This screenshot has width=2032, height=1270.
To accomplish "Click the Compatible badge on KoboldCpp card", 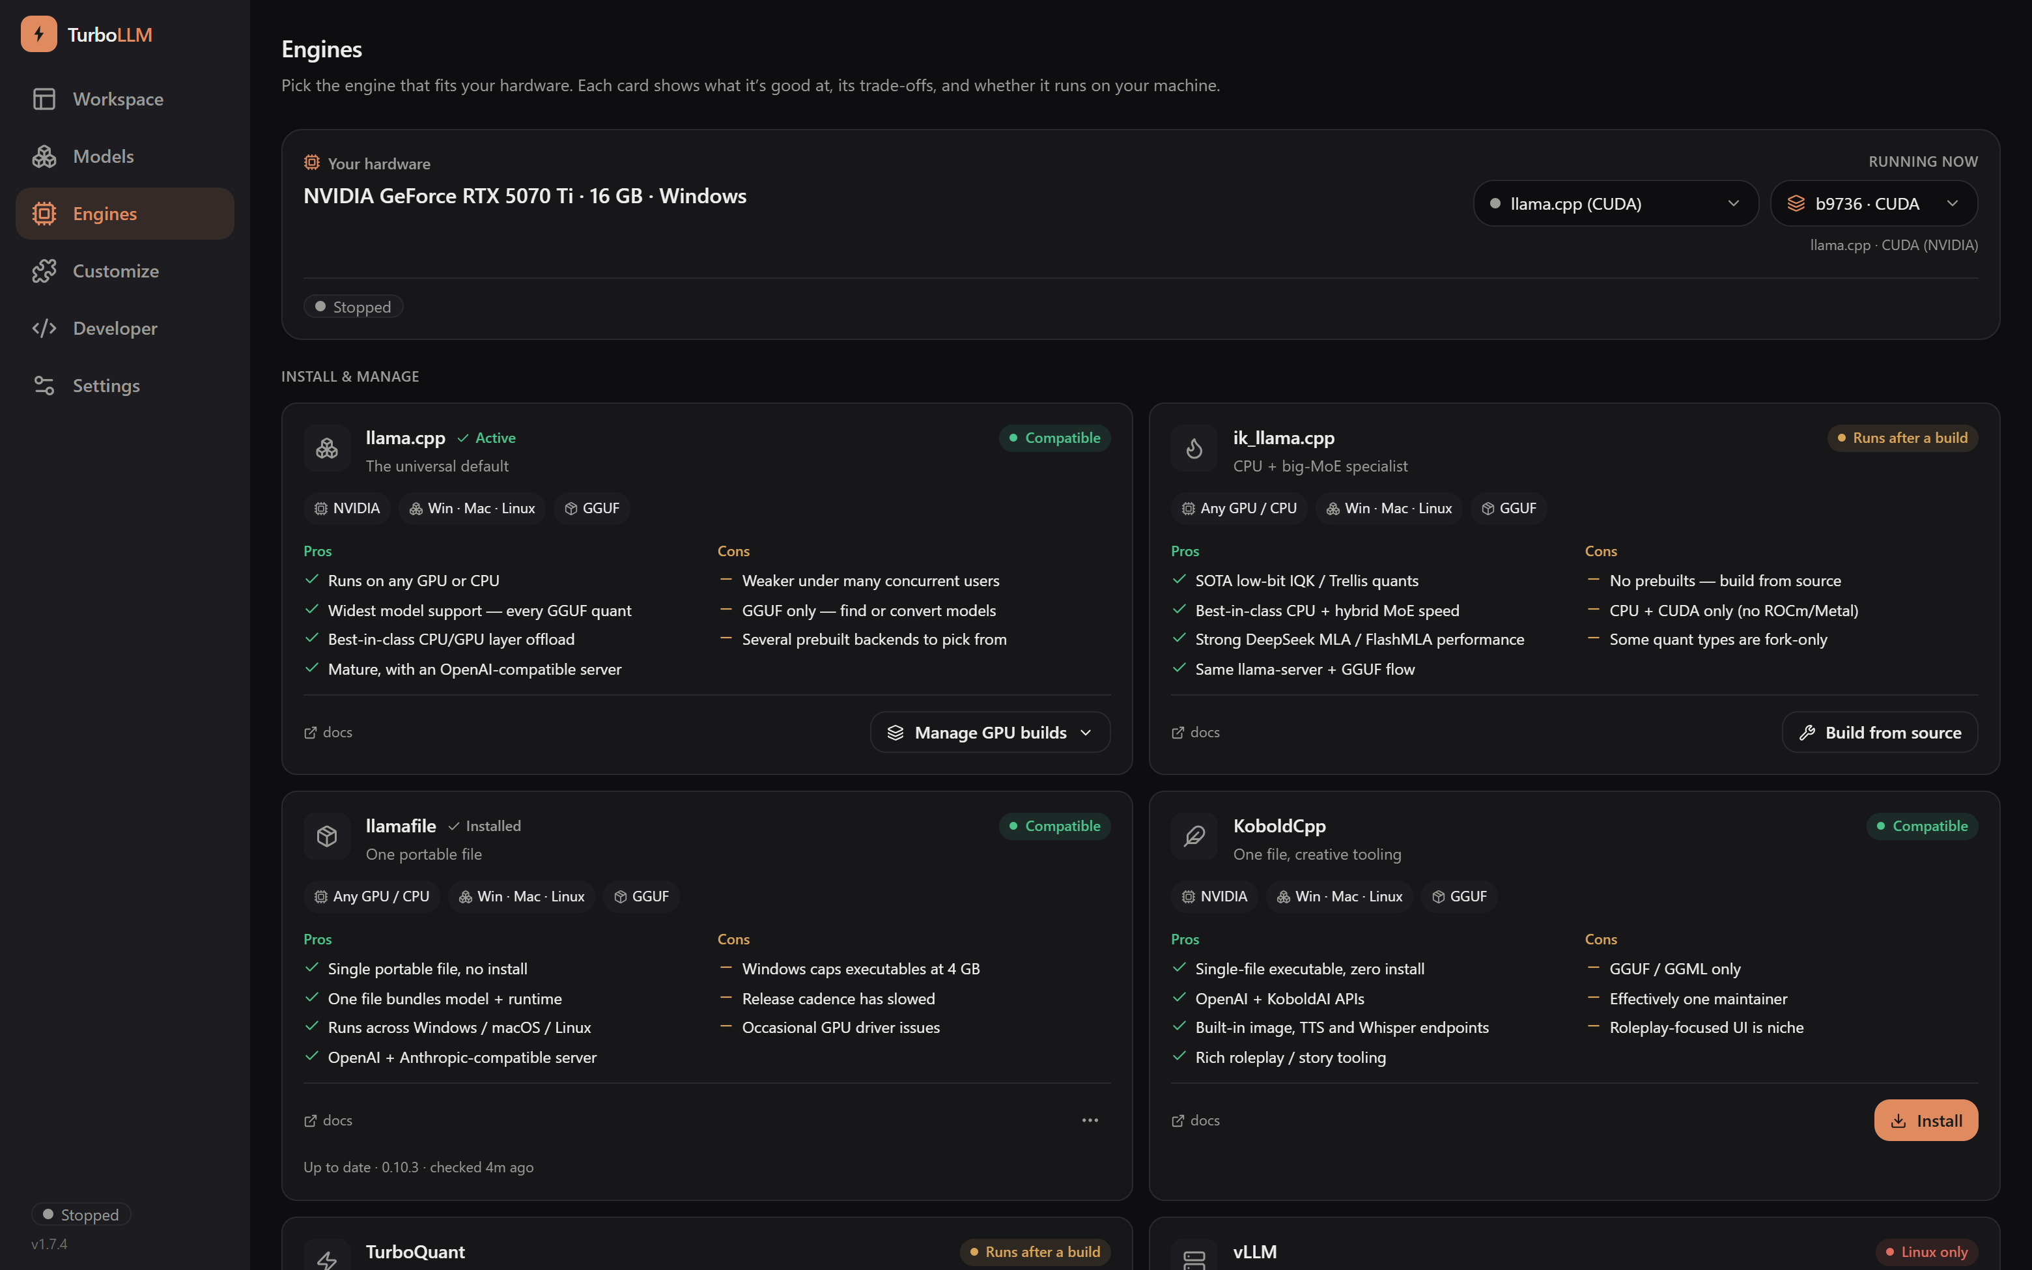I will (x=1922, y=826).
